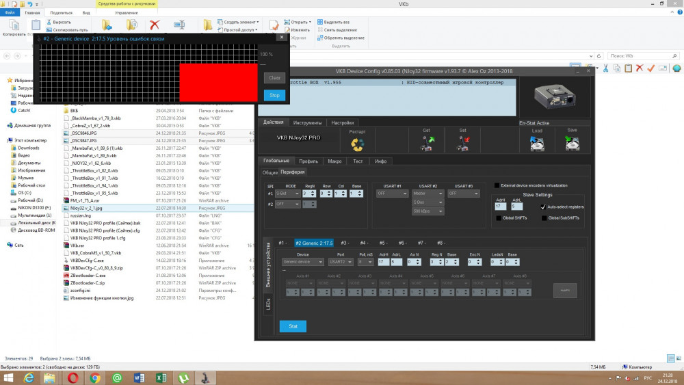Click the Windows Start button
The image size is (684, 385).
click(x=8, y=377)
